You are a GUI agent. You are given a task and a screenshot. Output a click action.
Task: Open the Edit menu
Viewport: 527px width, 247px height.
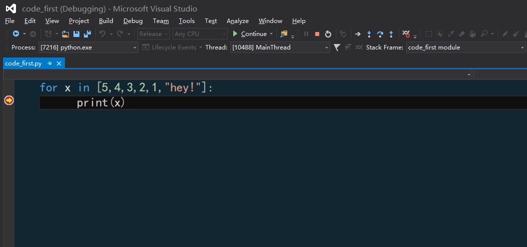(x=30, y=21)
